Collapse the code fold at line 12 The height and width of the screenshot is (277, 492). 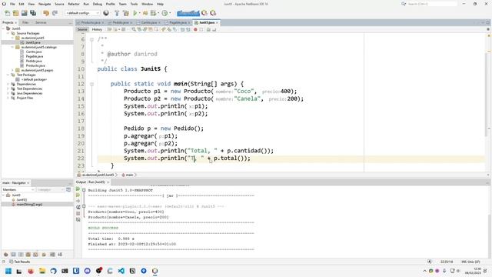(91, 84)
